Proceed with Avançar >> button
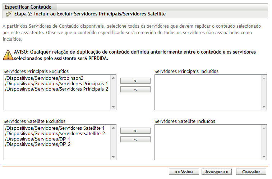 216,172
